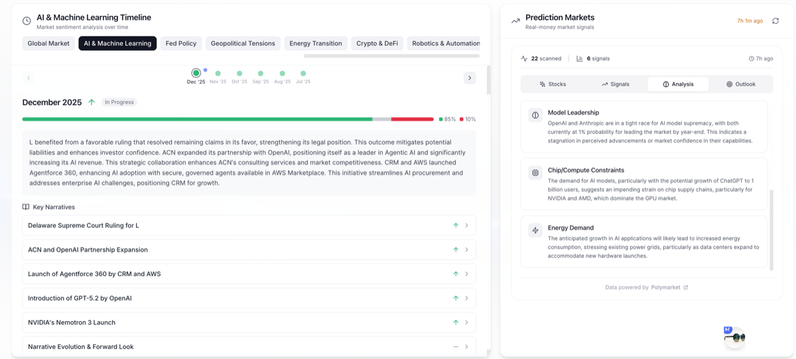Click up arrow on NVIDIA's Nemotron 3 Launch row
This screenshot has height=359, width=796.
click(x=456, y=323)
